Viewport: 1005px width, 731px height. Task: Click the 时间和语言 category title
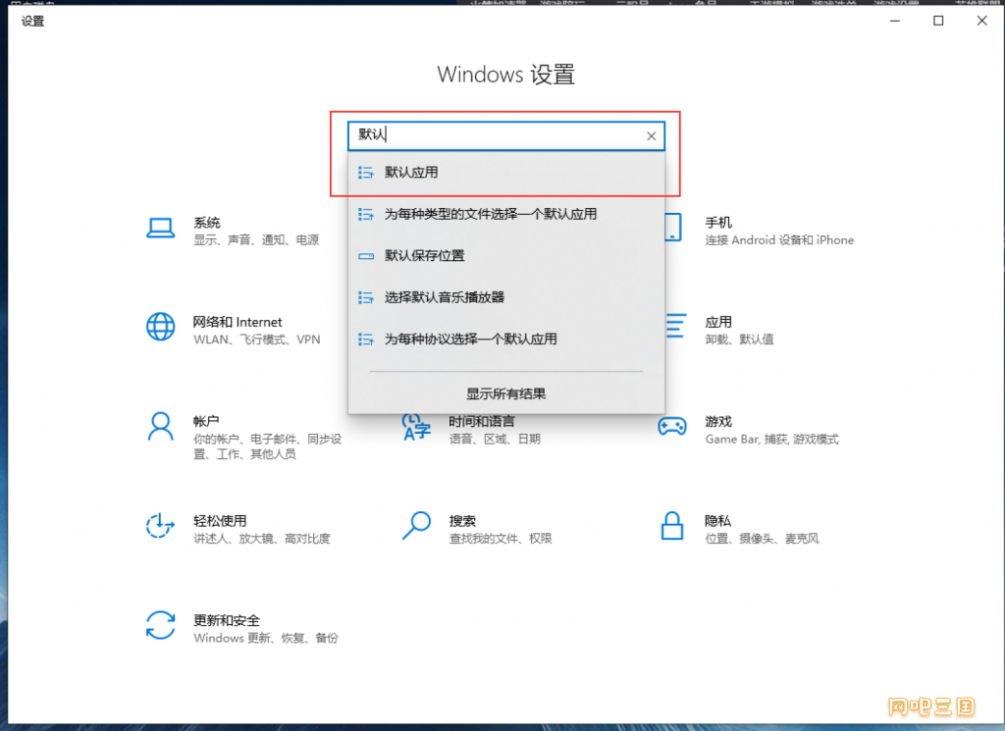tap(482, 421)
